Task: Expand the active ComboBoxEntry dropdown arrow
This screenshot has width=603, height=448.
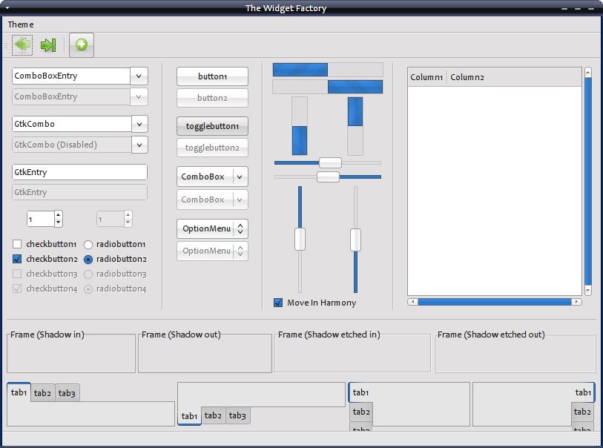Action: (x=139, y=76)
